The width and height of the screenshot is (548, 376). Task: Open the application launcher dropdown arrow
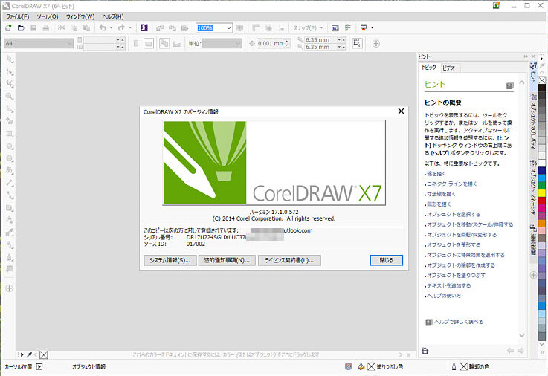click(x=373, y=28)
